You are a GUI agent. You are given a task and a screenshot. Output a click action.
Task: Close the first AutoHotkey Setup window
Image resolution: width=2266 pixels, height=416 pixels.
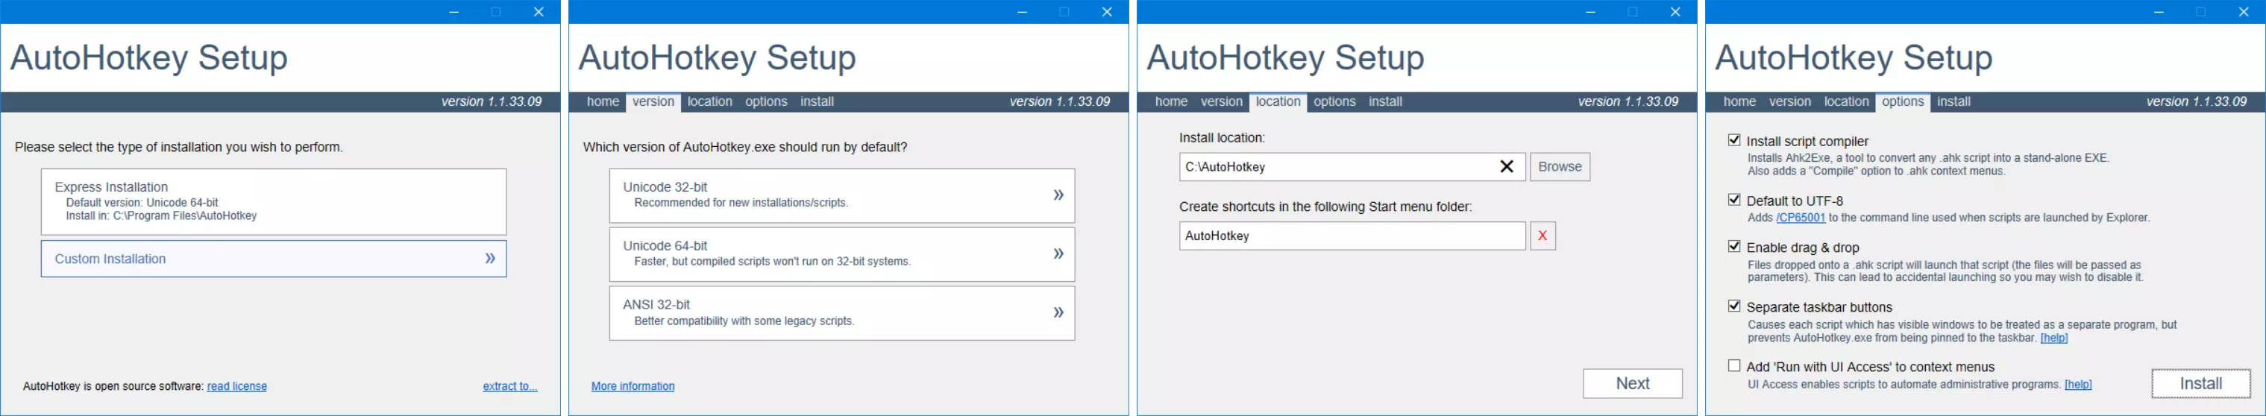point(539,13)
